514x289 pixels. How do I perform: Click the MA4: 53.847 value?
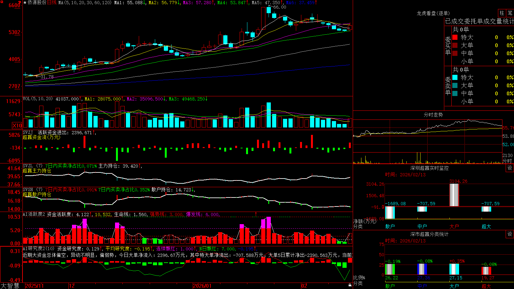coord(233,3)
